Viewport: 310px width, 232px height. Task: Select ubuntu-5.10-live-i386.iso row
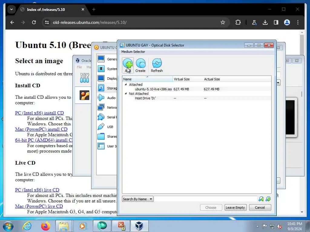[x=196, y=89]
